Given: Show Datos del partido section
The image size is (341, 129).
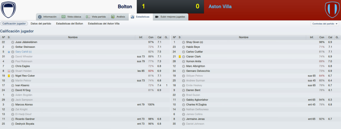Looking at the screenshot, I should 41,23.
